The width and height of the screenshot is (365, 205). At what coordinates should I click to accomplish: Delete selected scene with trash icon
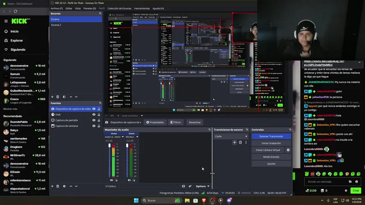coord(58,97)
